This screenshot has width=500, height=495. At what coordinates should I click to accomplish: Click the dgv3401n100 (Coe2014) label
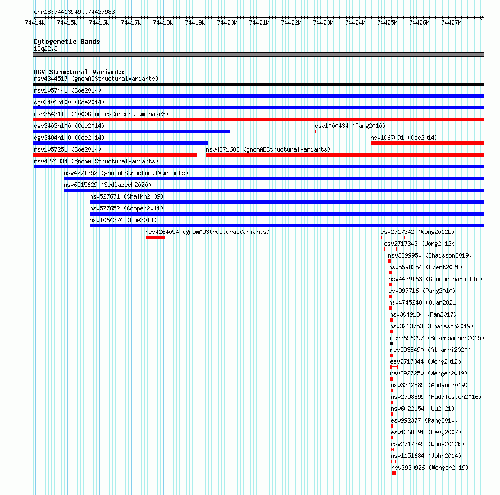coord(69,102)
